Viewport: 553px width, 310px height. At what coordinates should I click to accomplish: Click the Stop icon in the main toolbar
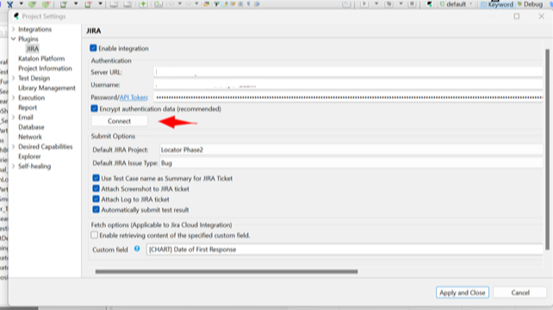(x=412, y=4)
